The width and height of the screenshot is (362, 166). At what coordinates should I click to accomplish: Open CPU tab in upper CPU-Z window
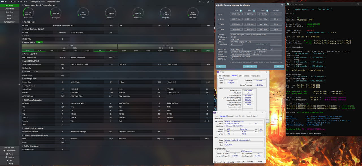click(x=220, y=76)
